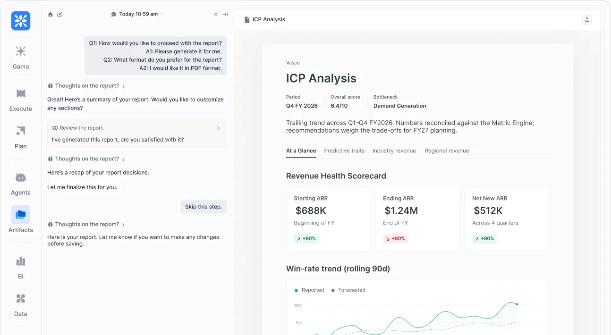Click Skip this step button
The image size is (611, 335).
[x=204, y=207]
